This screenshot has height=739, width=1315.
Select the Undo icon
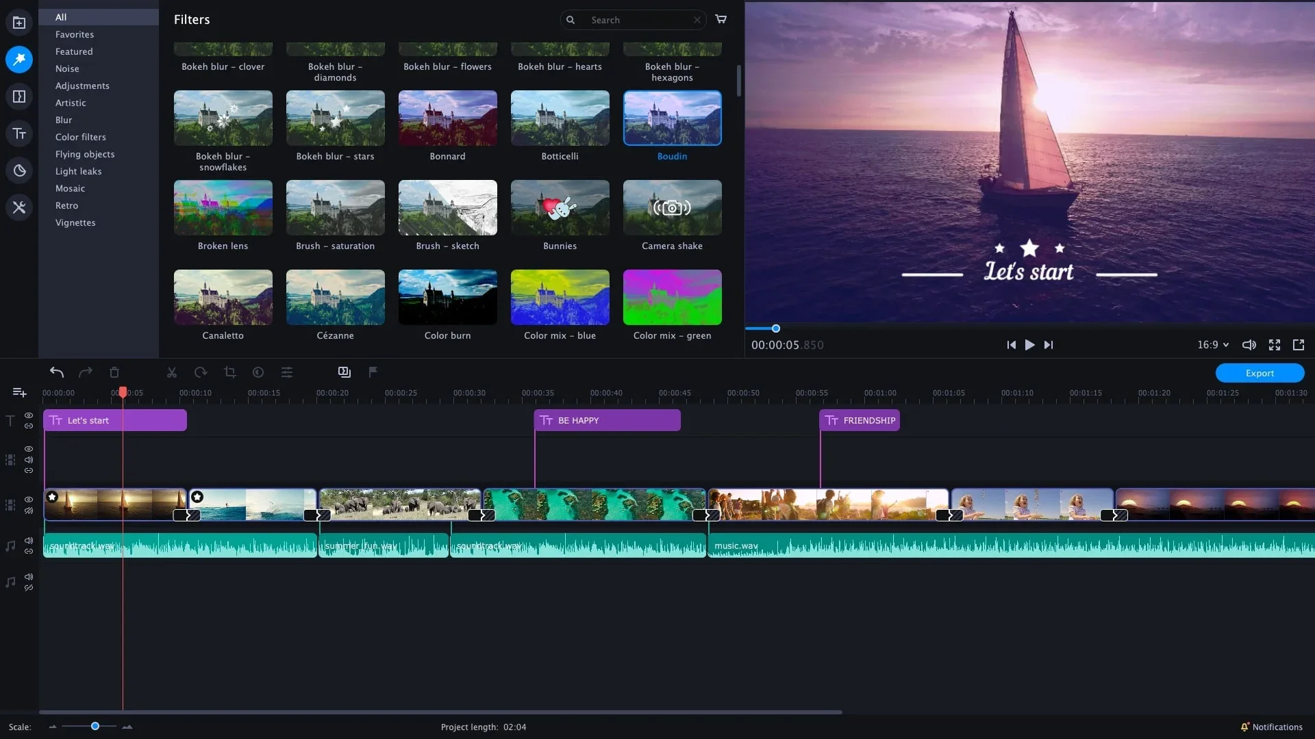[x=56, y=372]
